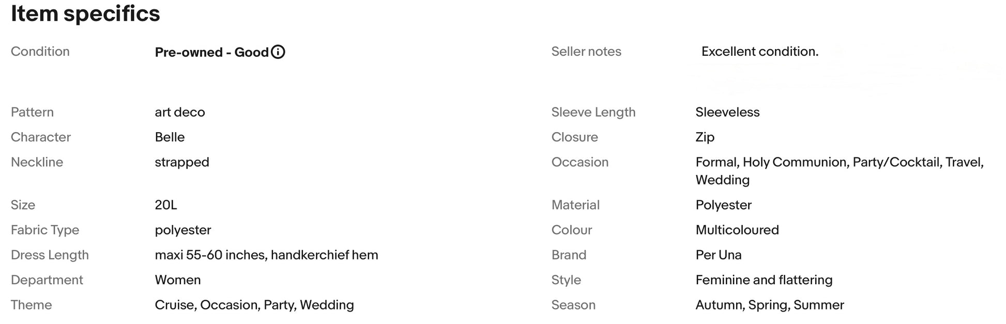Click the Multicoloured colour value
This screenshot has width=1006, height=324.
(737, 230)
